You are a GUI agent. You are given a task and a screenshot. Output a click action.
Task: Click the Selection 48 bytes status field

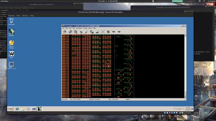point(94,99)
